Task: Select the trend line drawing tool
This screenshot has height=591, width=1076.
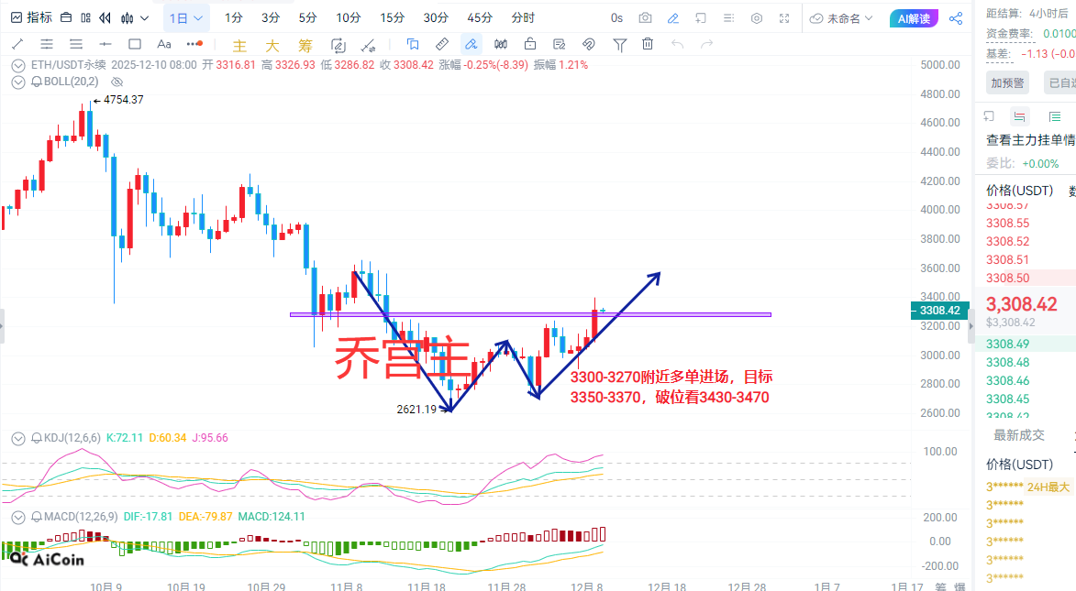Action: click(x=17, y=44)
